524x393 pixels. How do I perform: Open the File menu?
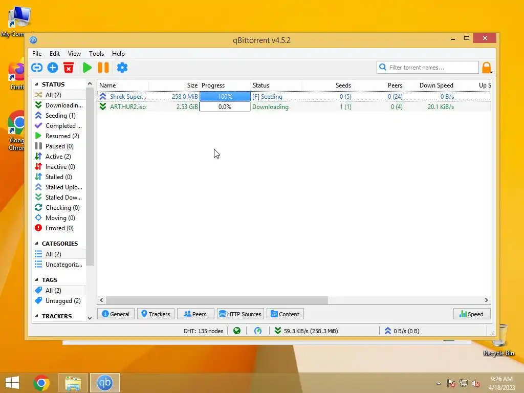(37, 53)
